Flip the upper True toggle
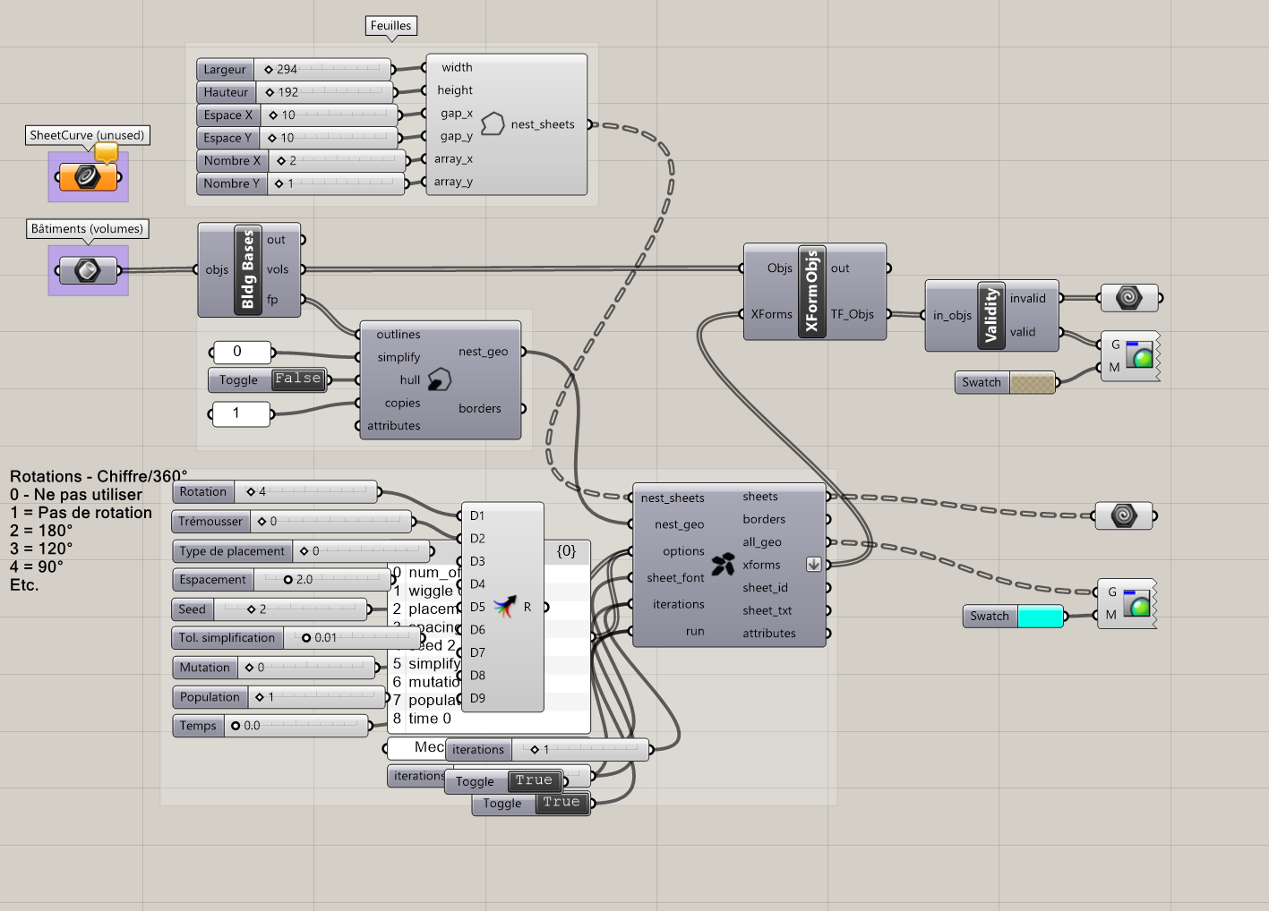 click(x=534, y=781)
